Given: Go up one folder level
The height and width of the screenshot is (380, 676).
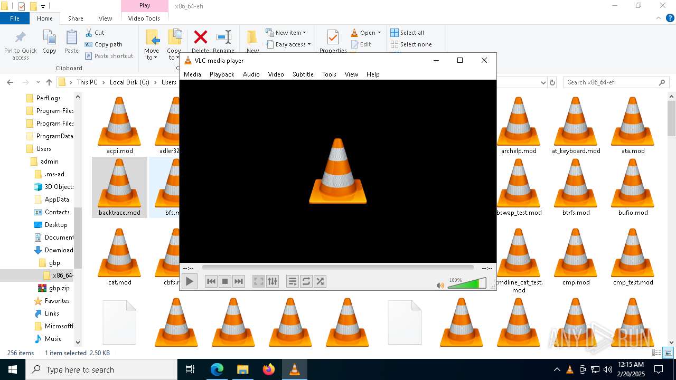Looking at the screenshot, I should 49,82.
